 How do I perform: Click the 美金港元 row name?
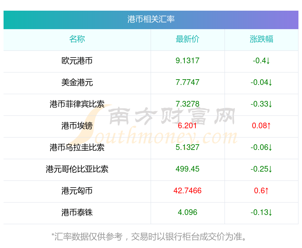tap(77, 82)
